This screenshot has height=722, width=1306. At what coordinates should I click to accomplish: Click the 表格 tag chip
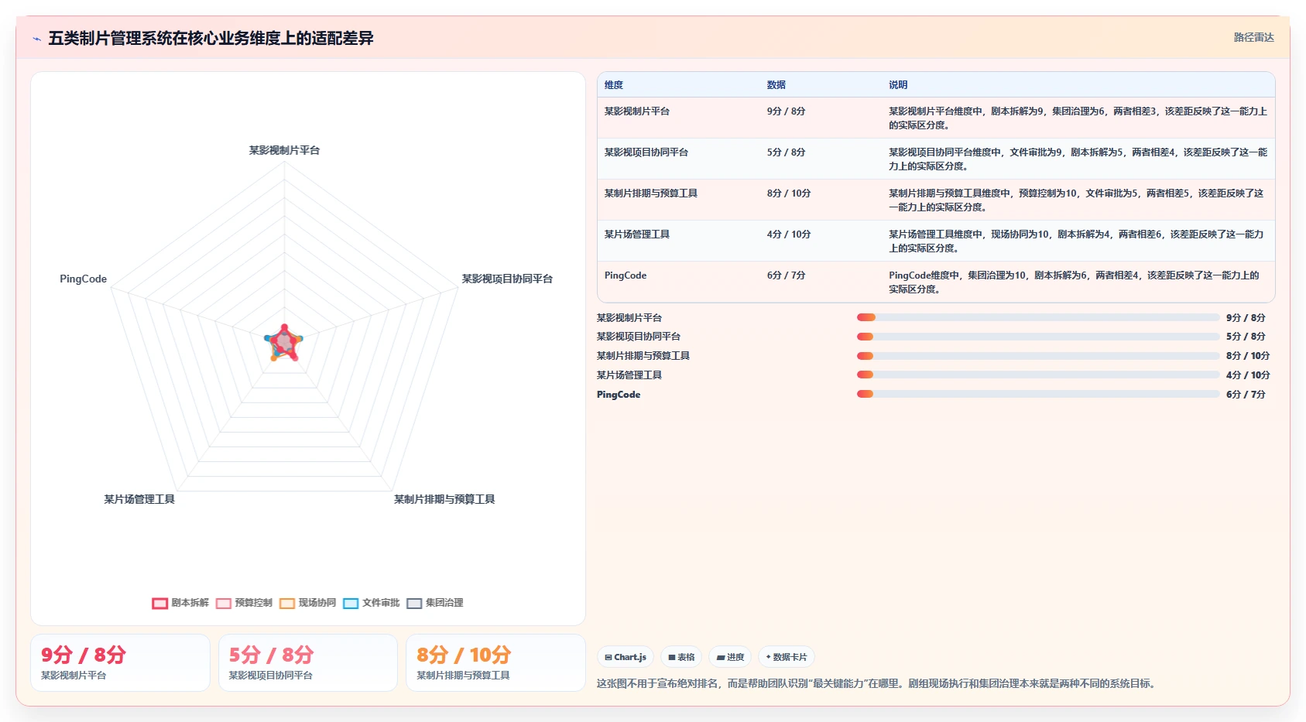pyautogui.click(x=681, y=657)
